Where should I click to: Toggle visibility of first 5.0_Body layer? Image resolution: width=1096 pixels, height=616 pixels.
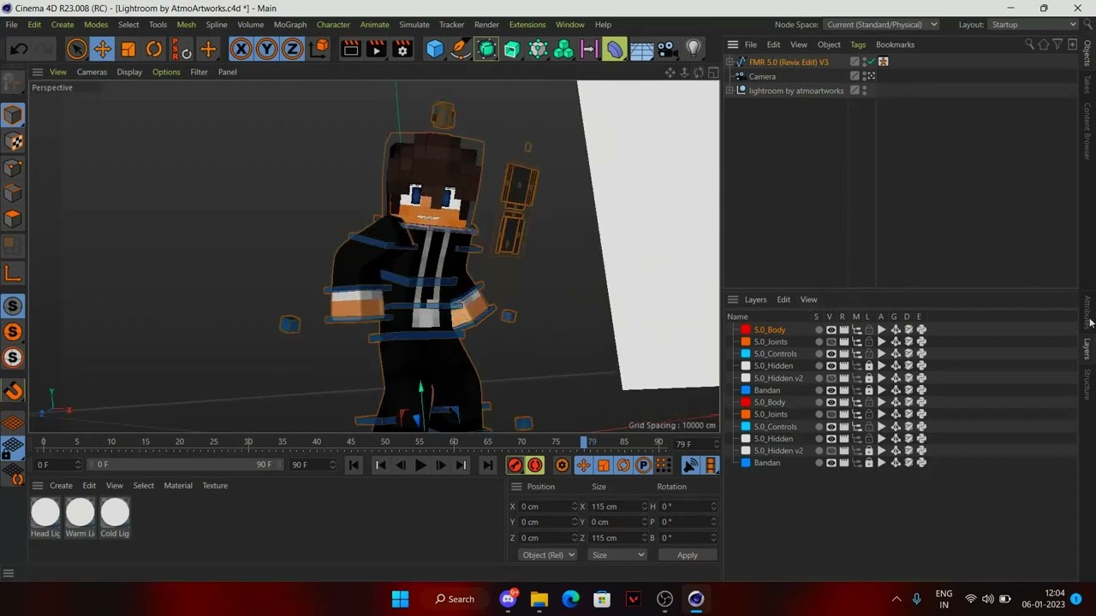pos(831,329)
